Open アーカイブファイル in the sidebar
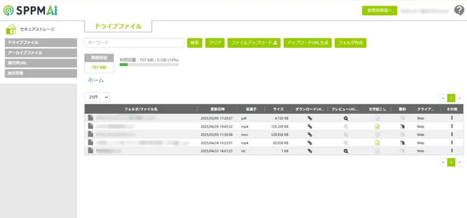This screenshot has height=218, width=467. 41,53
